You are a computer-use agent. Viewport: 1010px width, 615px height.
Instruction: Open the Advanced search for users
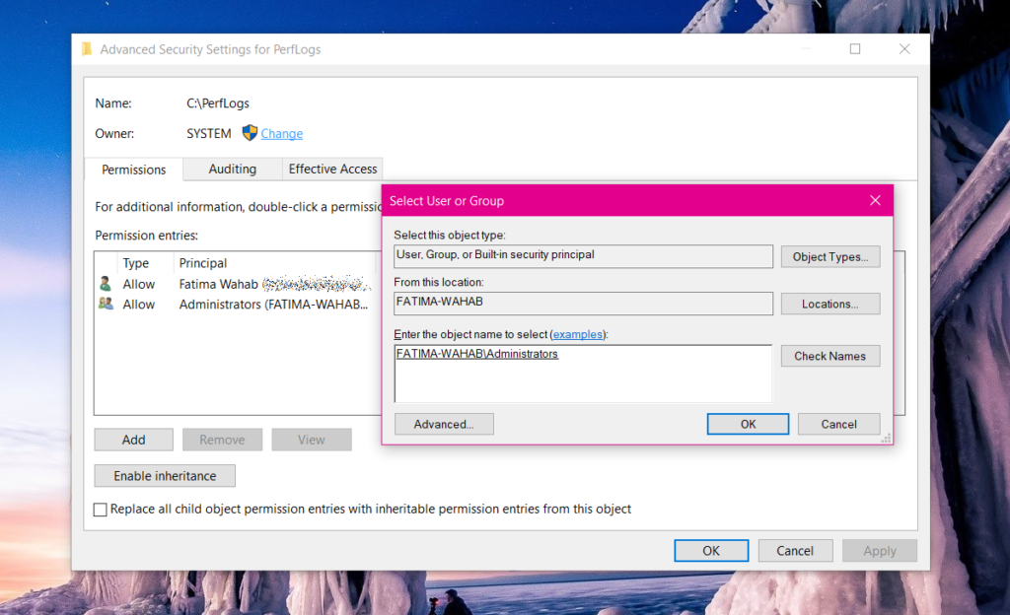click(444, 424)
